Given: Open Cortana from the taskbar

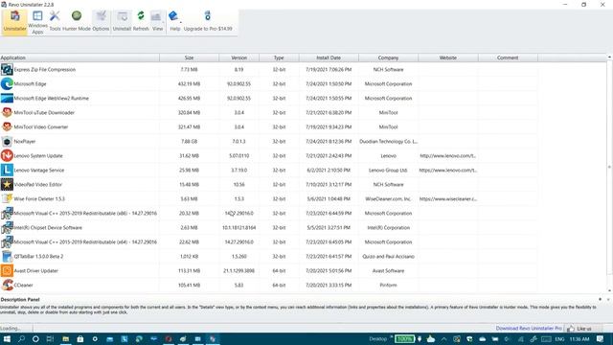Looking at the screenshot, I should pyautogui.click(x=35, y=338).
